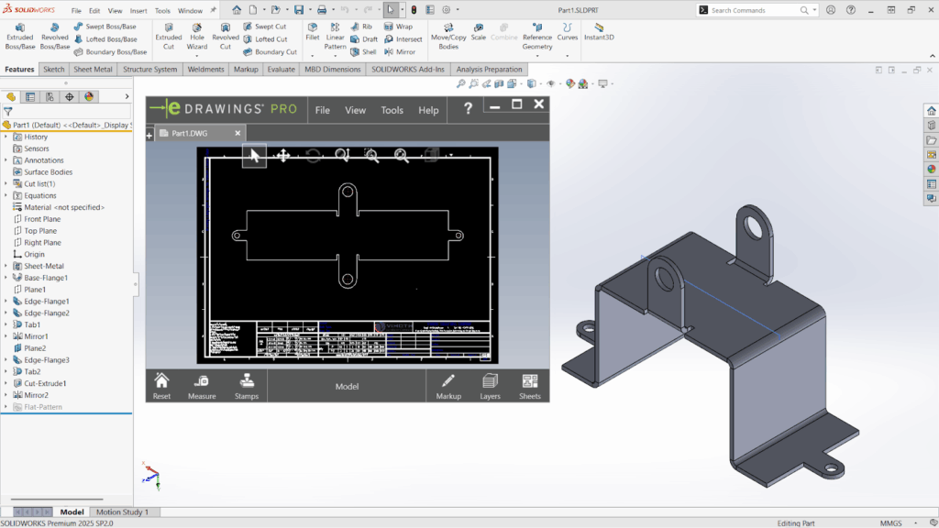Click the Rib feature tool
The image size is (939, 528).
(361, 27)
